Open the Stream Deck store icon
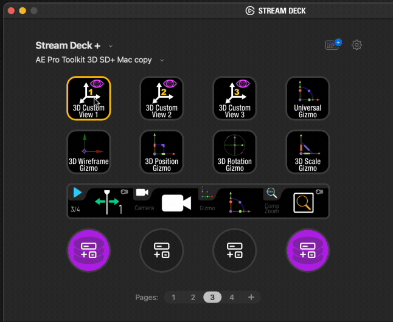 tap(333, 44)
